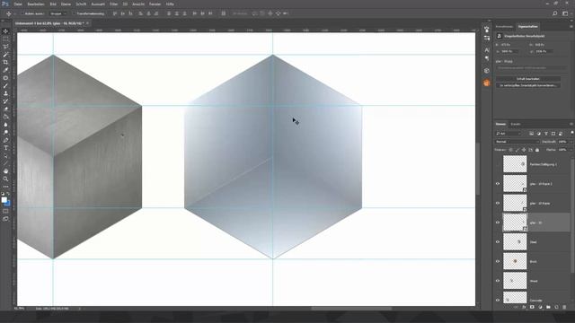
Task: Select the Lasso tool
Action: (5, 47)
